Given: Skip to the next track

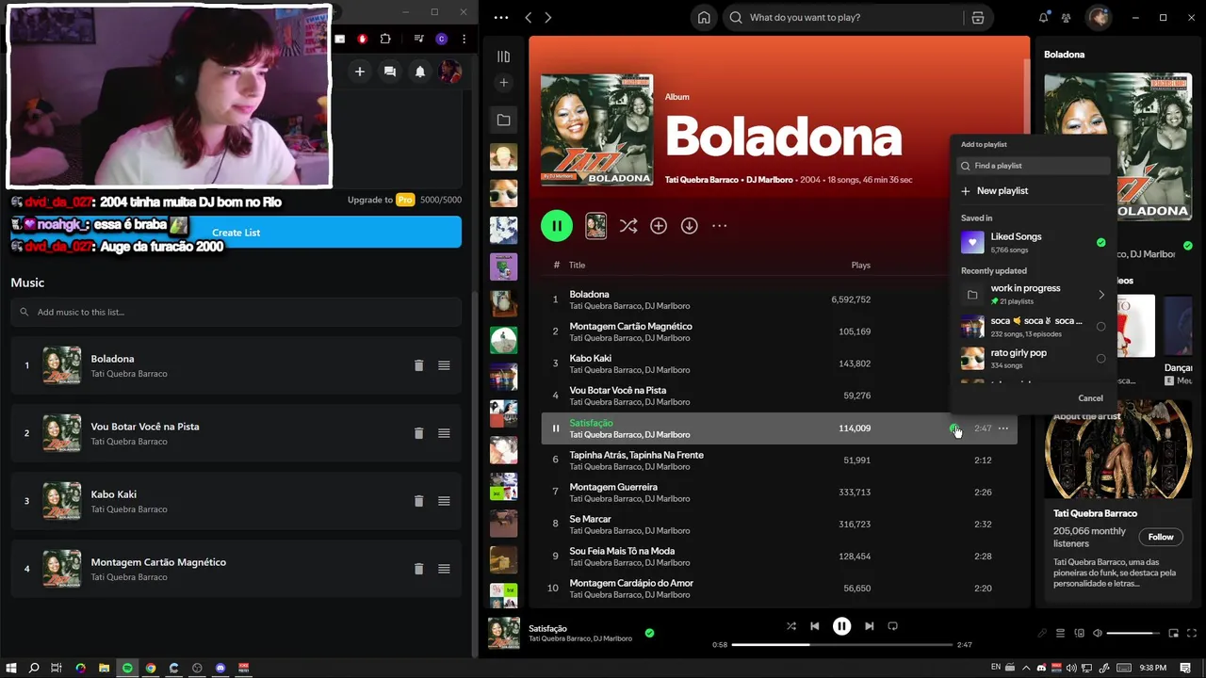Looking at the screenshot, I should 869,626.
